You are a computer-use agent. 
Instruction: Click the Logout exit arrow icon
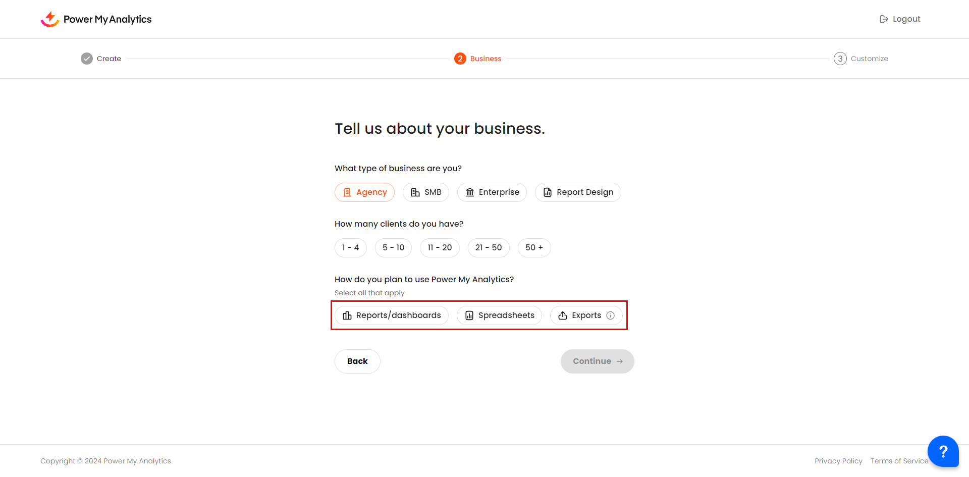tap(884, 19)
